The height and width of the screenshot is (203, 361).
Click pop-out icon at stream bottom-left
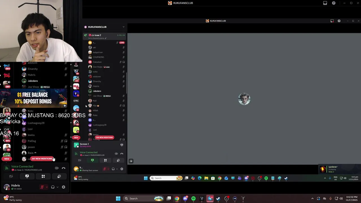(131, 161)
